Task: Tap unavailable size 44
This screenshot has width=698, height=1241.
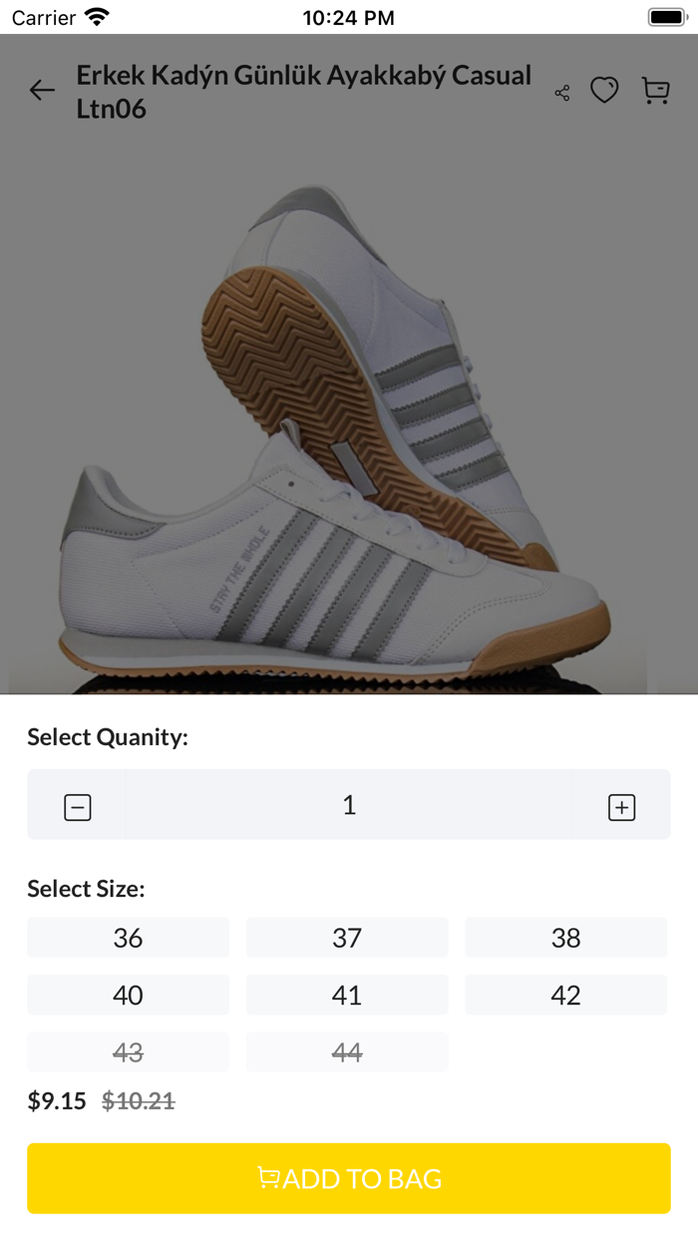Action: (x=347, y=1051)
